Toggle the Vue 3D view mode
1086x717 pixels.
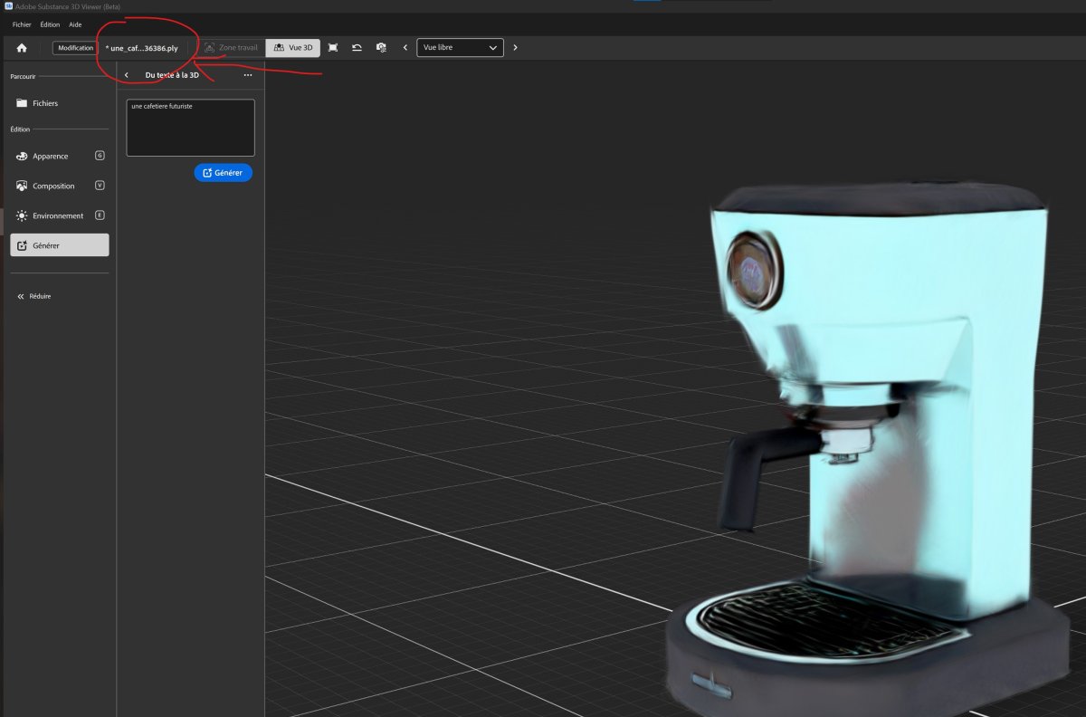pyautogui.click(x=291, y=47)
